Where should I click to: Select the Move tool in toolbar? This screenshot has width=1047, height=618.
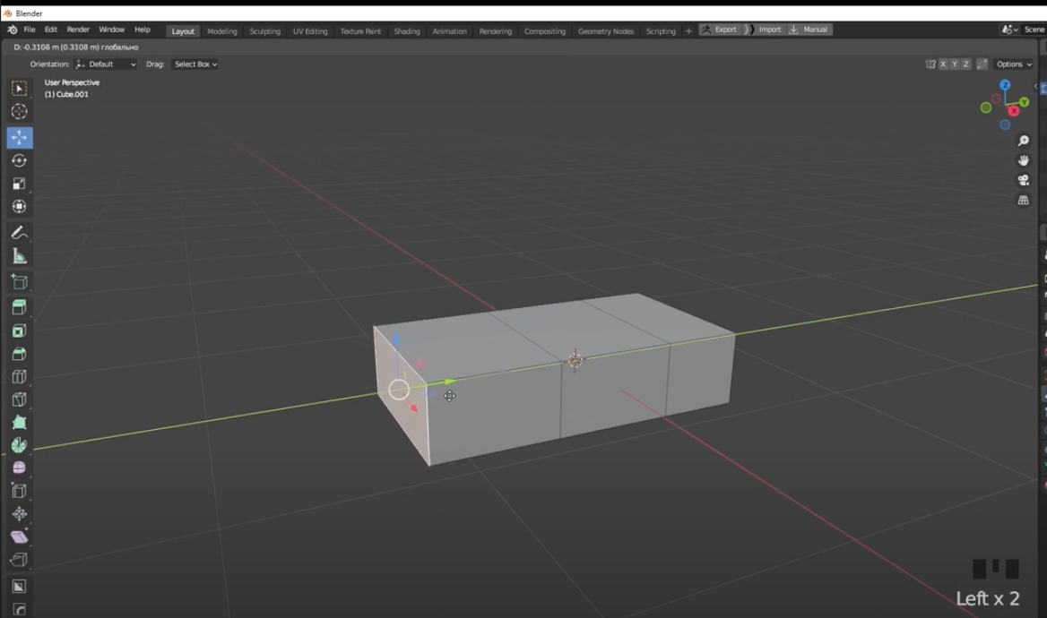[19, 137]
